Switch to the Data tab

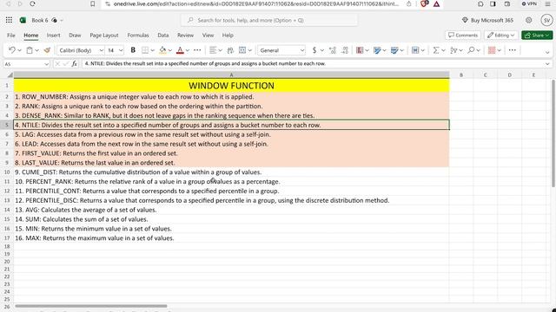[x=163, y=36]
